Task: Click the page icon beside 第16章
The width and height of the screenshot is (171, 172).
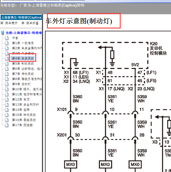Action: pyautogui.click(x=7, y=120)
